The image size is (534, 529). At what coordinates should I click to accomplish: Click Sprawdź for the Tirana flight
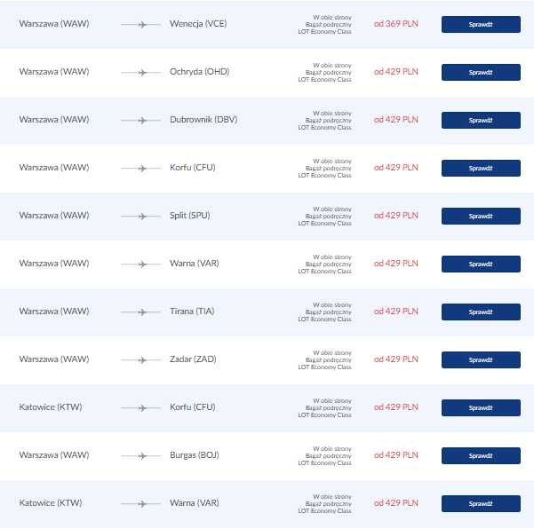(481, 312)
